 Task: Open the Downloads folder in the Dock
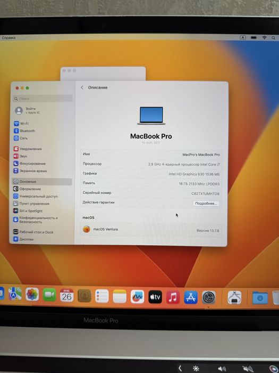[260, 297]
